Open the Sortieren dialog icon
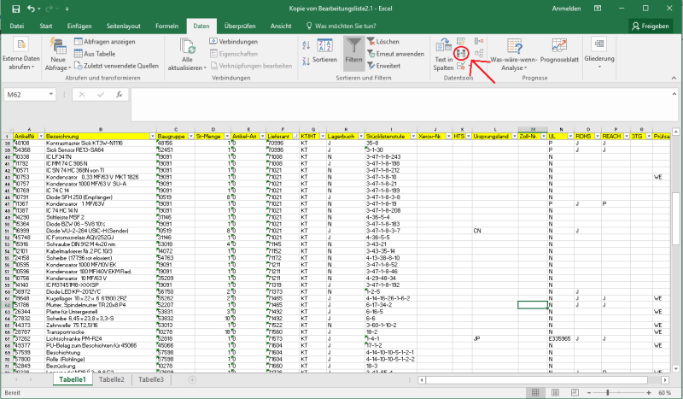 point(324,47)
